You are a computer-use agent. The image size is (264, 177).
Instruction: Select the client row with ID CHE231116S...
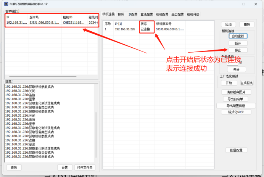pyautogui.click(x=52, y=23)
